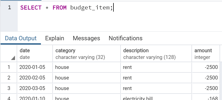
Task: Select the category column header
Action: 87,54
